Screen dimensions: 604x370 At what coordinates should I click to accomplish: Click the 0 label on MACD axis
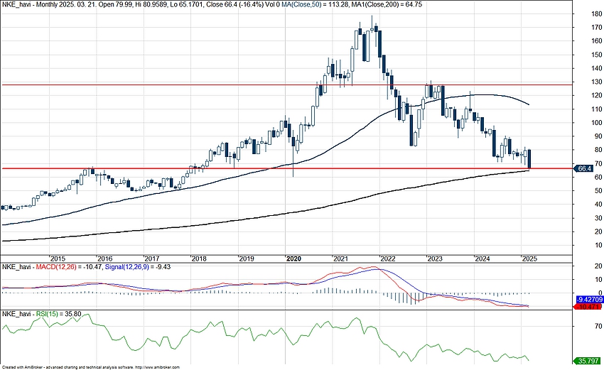tap(600, 293)
